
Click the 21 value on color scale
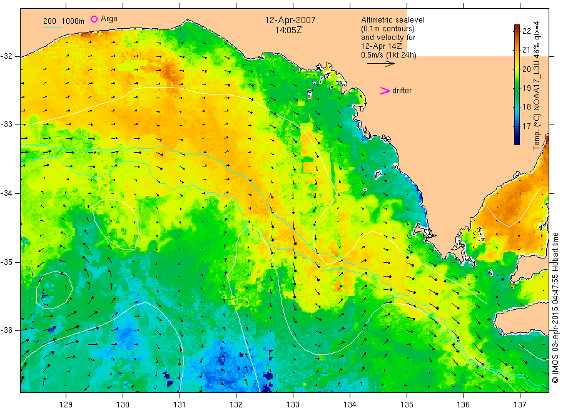tap(526, 50)
